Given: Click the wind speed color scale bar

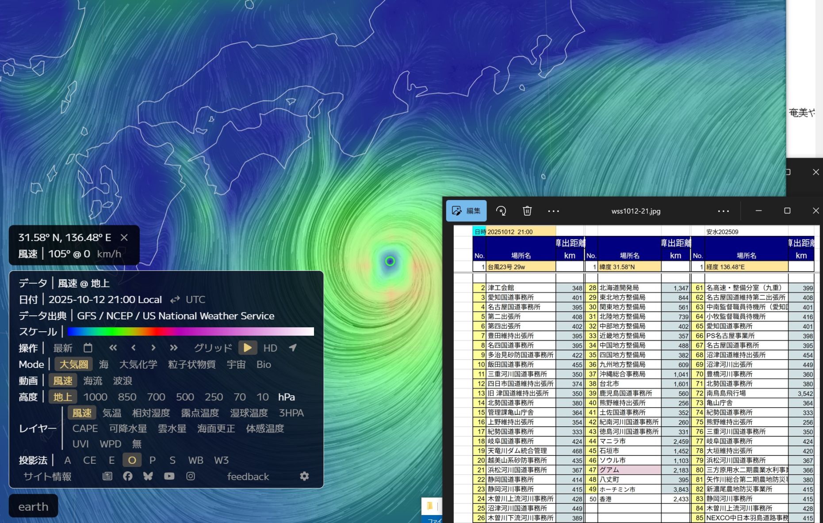Looking at the screenshot, I should [x=190, y=332].
